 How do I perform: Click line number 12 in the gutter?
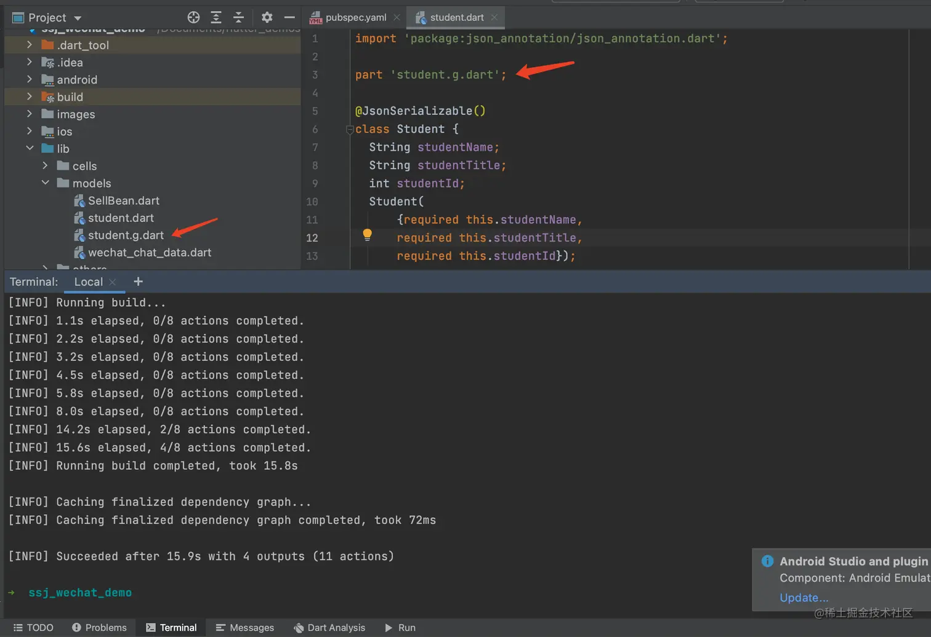click(x=312, y=237)
